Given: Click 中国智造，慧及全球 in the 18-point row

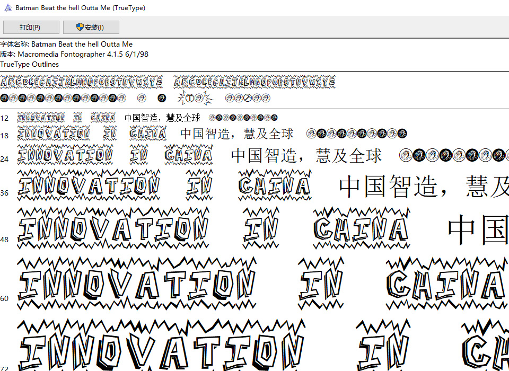Looking at the screenshot, I should point(236,134).
